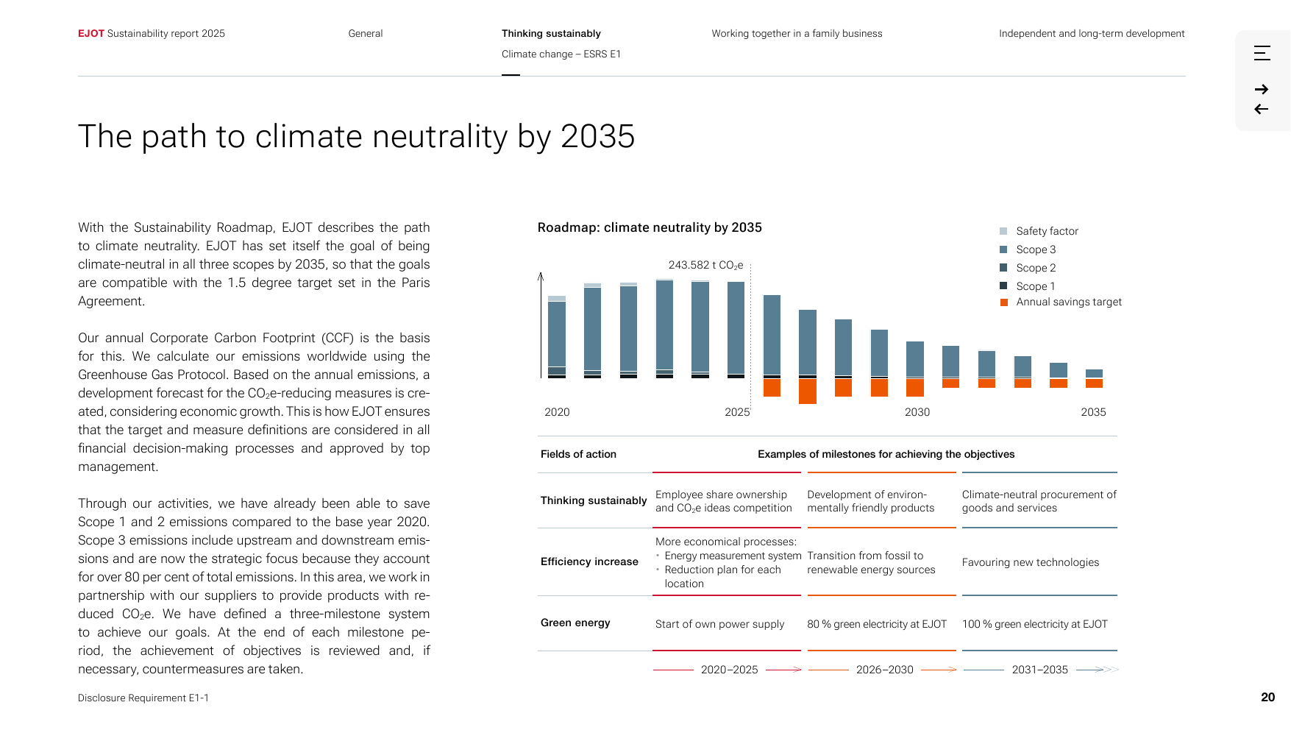
Task: Click the 2020 axis label
Action: [557, 412]
